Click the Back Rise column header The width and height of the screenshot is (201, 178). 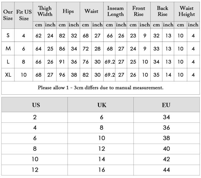coord(162,12)
